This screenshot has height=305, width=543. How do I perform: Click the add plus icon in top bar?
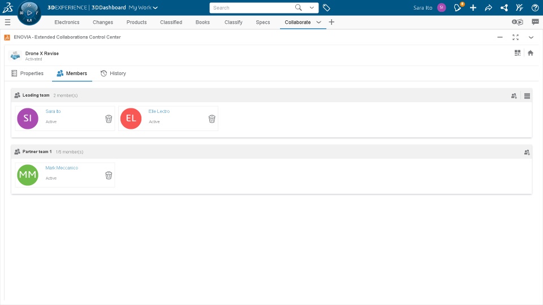point(473,7)
